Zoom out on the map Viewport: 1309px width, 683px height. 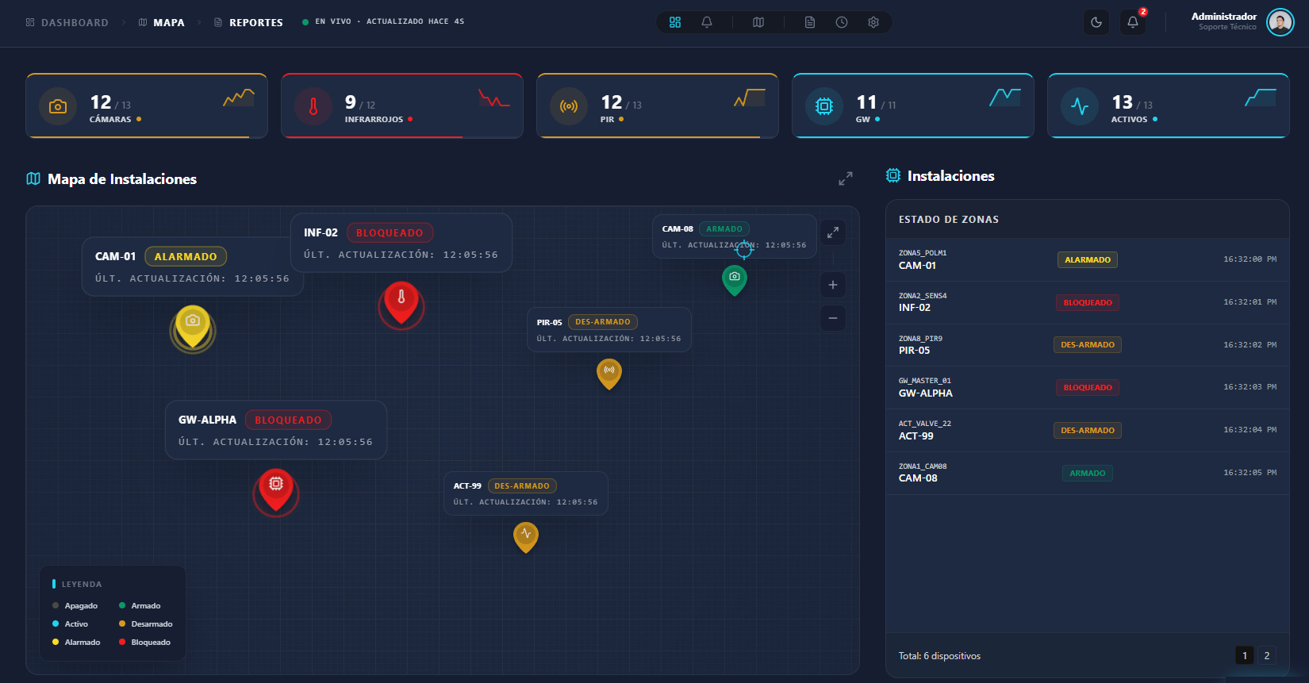(833, 318)
